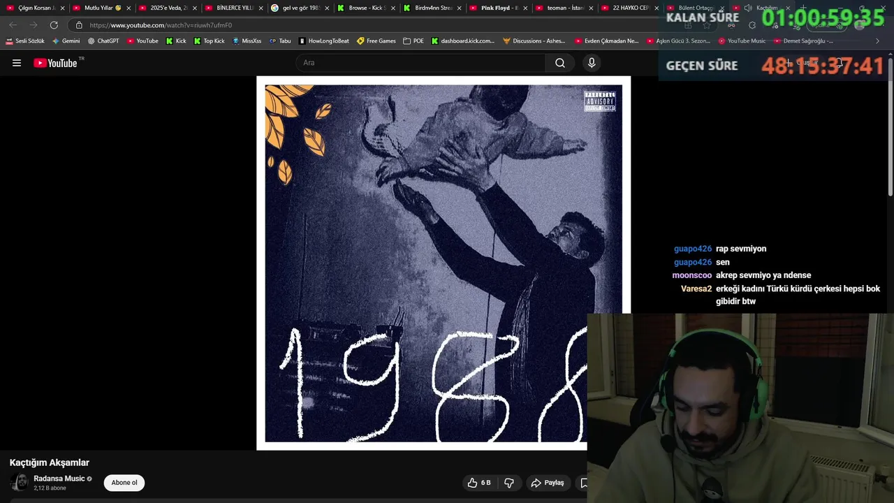Screen dimensions: 894x503
Task: Close the Çılgın Korsan tab
Action: tap(62, 8)
